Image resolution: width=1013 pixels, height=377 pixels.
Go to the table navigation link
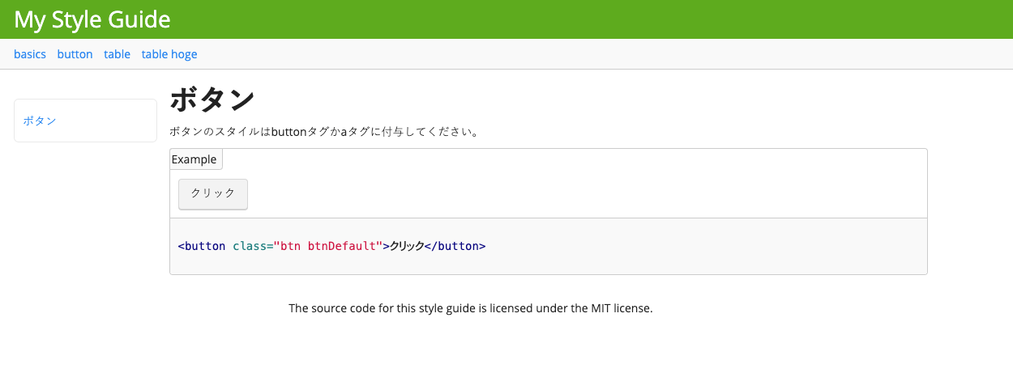tap(117, 54)
